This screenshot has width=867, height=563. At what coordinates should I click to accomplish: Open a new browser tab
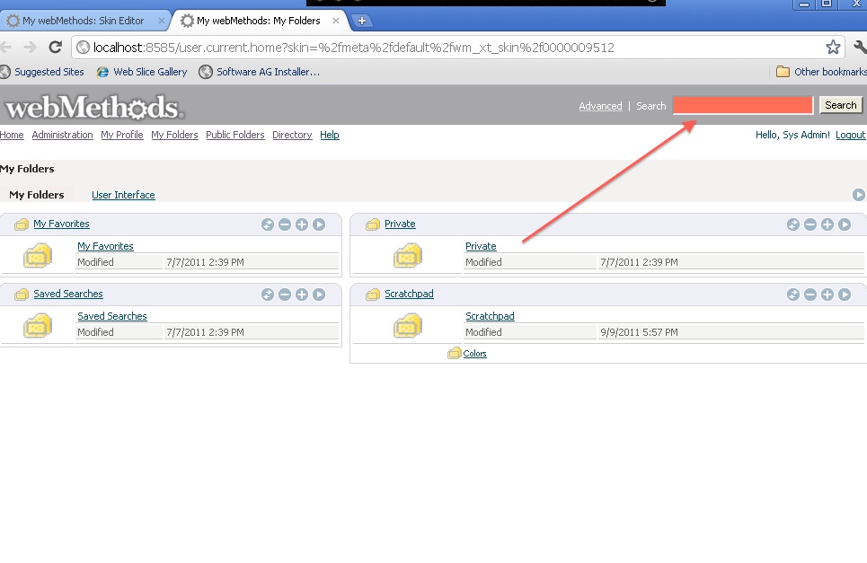coord(361,21)
